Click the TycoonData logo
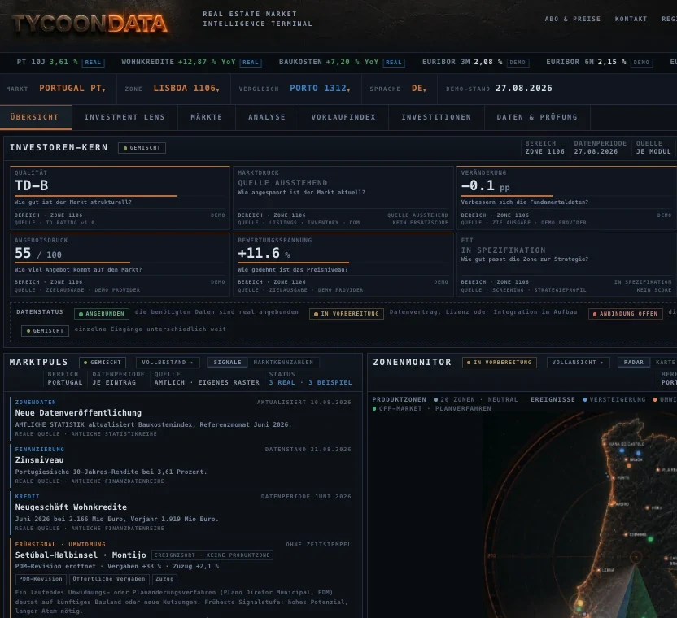This screenshot has width=677, height=618. (90, 24)
